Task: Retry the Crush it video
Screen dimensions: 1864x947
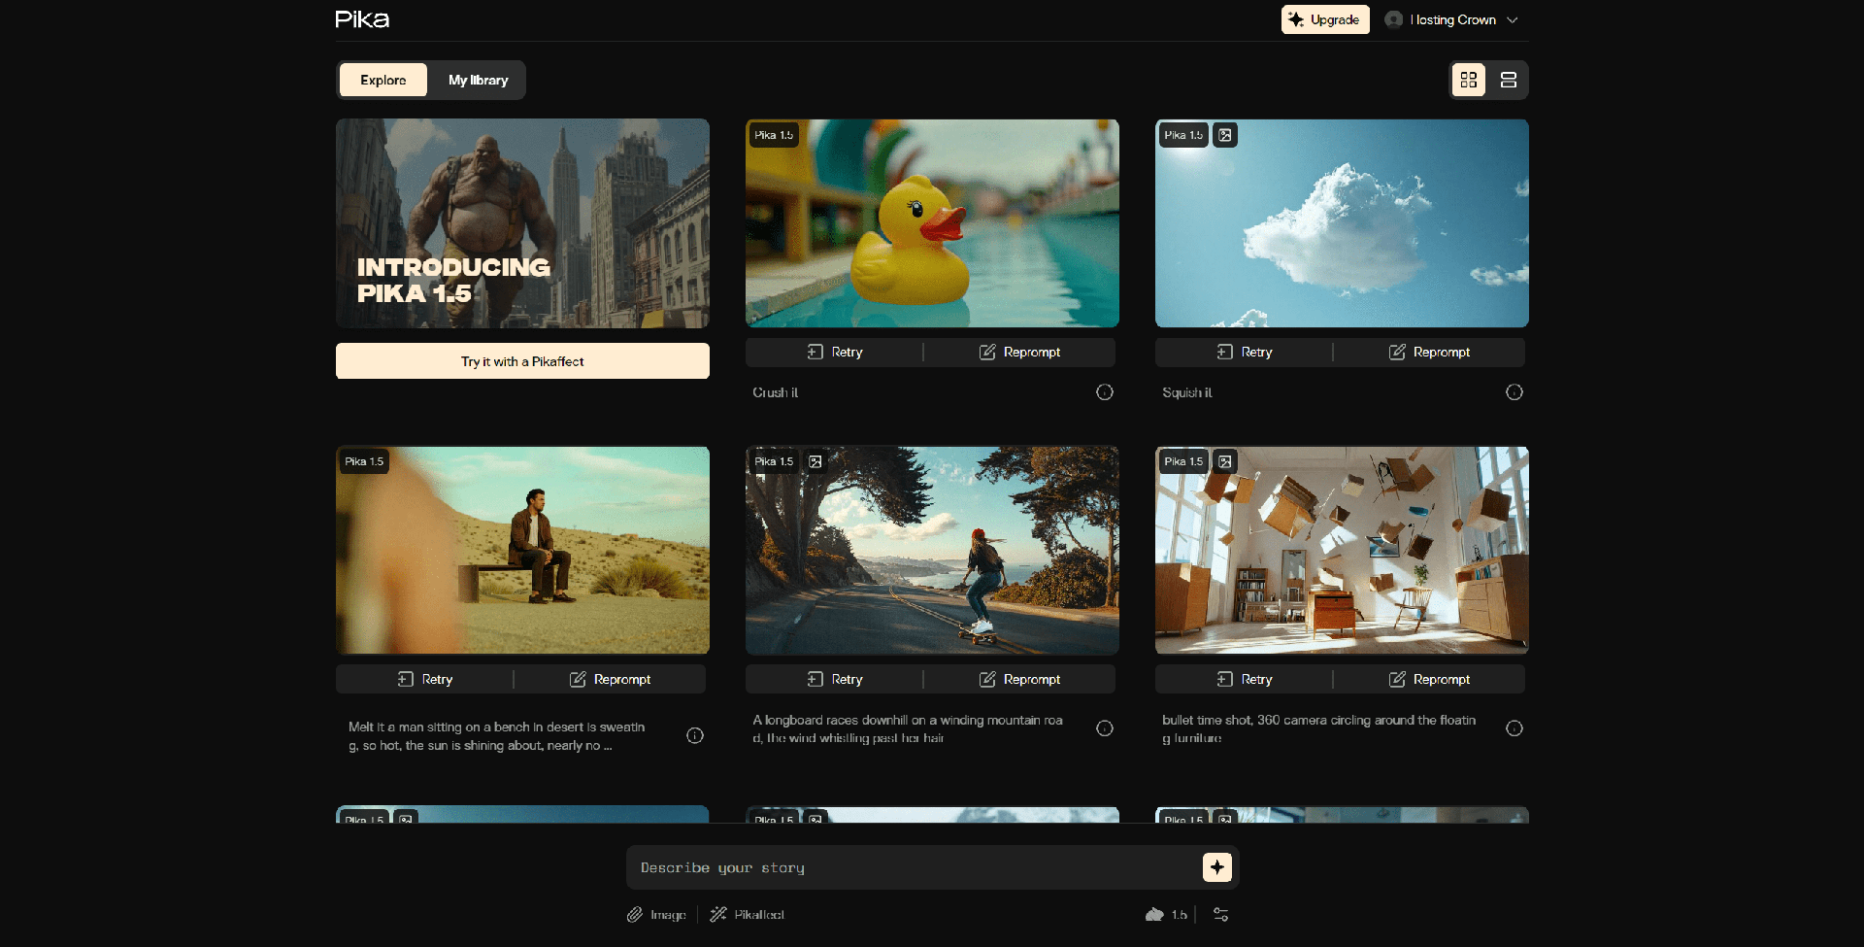Action: pyautogui.click(x=835, y=352)
